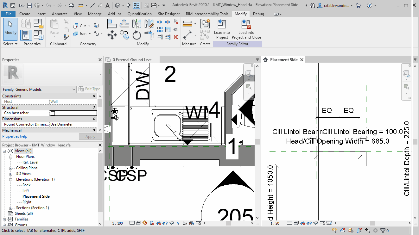Expand the 3D Views tree node
Screen dimensions: 419x235
10,173
